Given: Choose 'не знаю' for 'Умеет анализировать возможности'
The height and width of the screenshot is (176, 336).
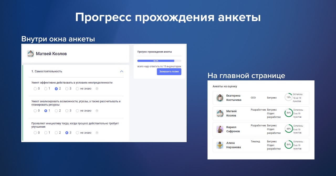Looking at the screenshot, I should pos(77,111).
